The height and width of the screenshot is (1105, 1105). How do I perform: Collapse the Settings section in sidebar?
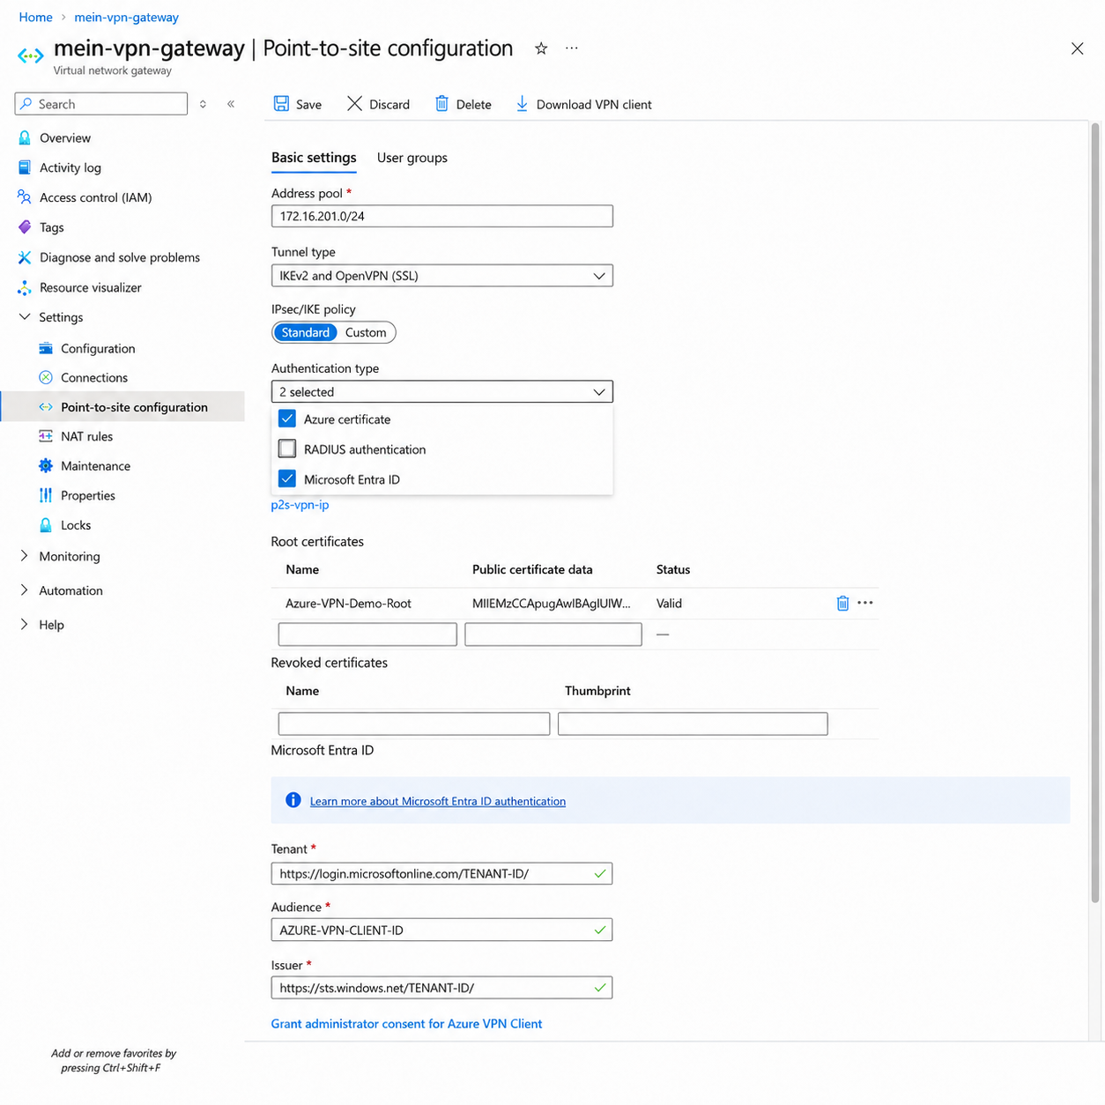(x=25, y=317)
